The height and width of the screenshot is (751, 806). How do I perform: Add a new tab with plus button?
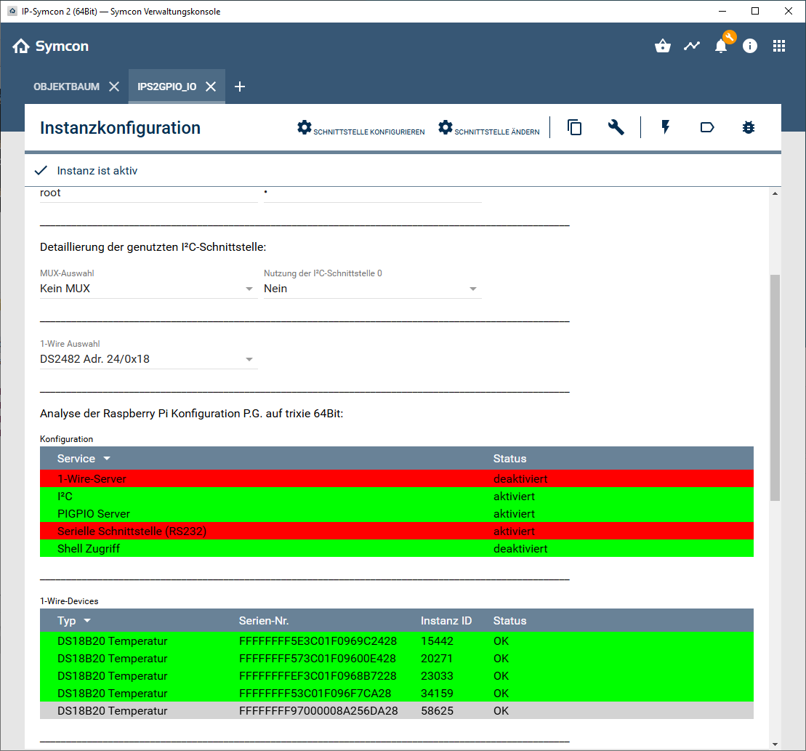[240, 87]
